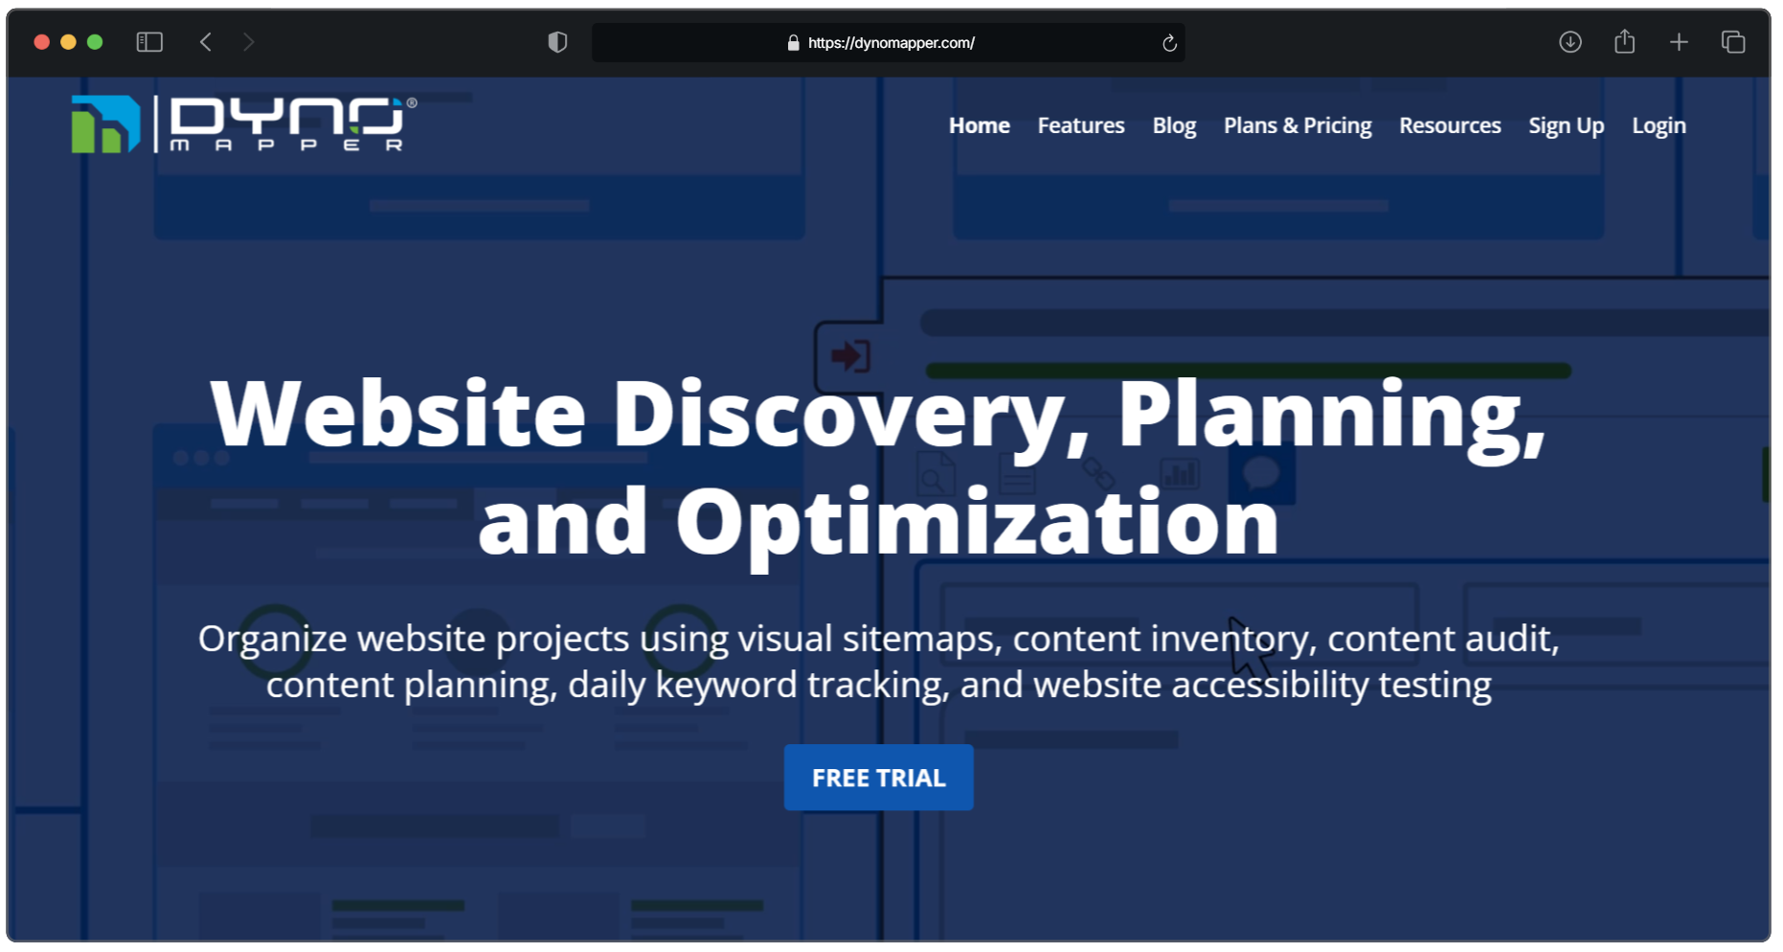Reload the page with the refresh icon
The height and width of the screenshot is (952, 1783).
coord(1169,43)
